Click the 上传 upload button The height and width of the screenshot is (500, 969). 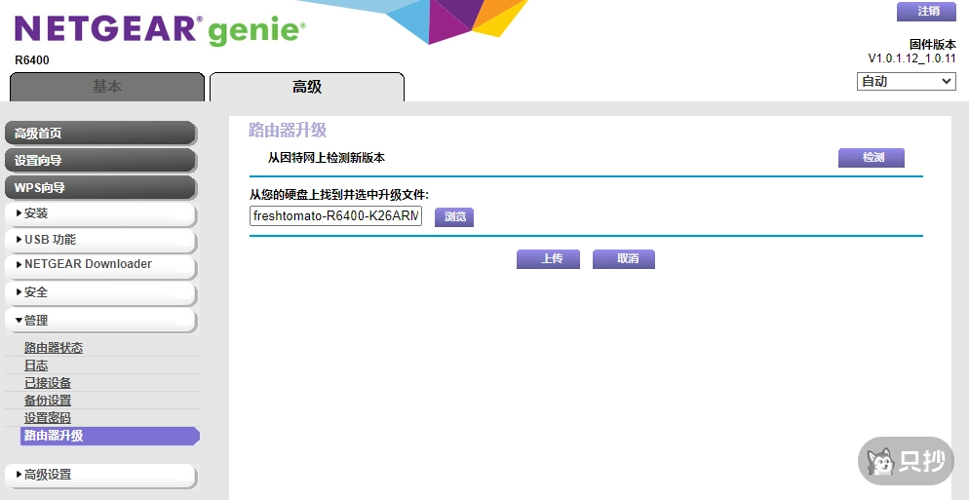(x=548, y=259)
